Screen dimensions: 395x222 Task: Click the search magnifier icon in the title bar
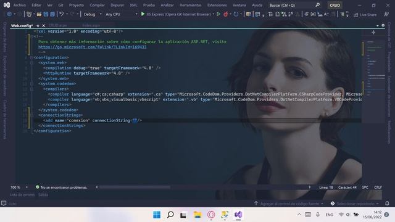[318, 5]
